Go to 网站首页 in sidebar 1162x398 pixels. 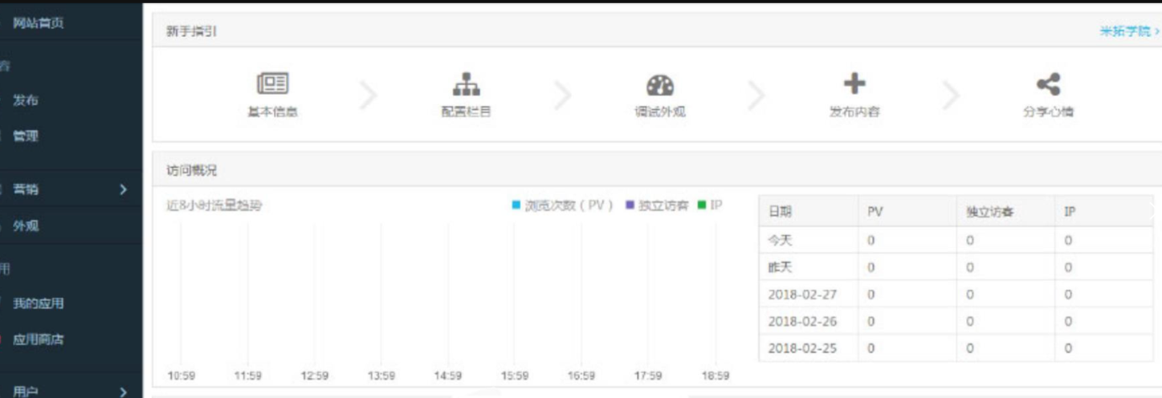coord(38,23)
